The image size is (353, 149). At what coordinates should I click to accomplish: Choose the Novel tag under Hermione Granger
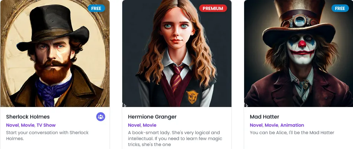click(134, 125)
